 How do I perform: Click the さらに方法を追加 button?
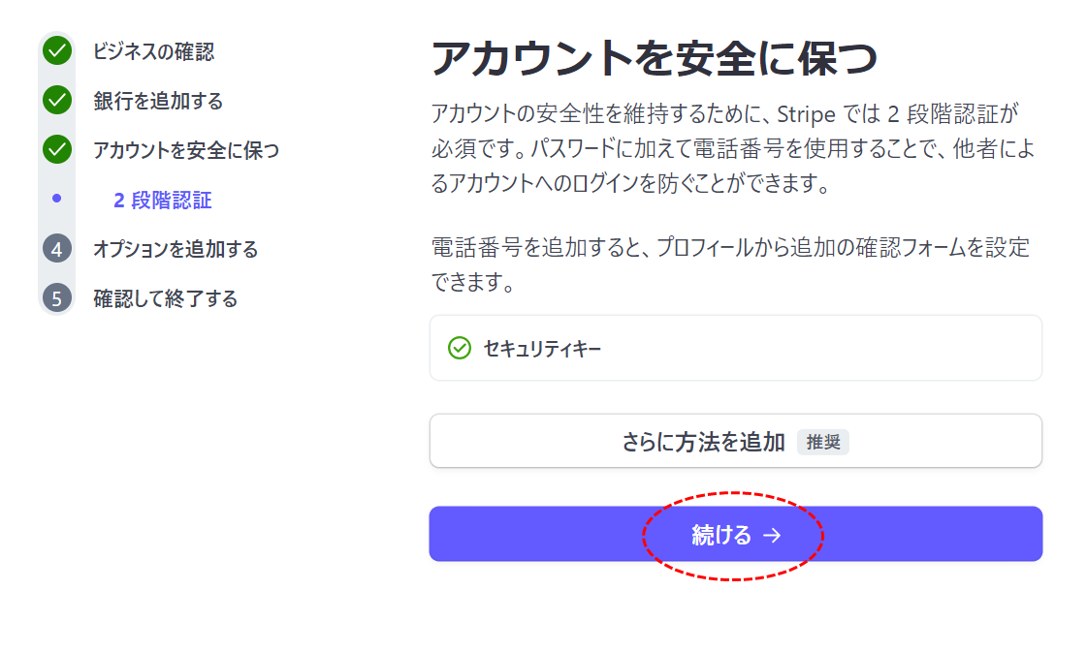tap(736, 441)
